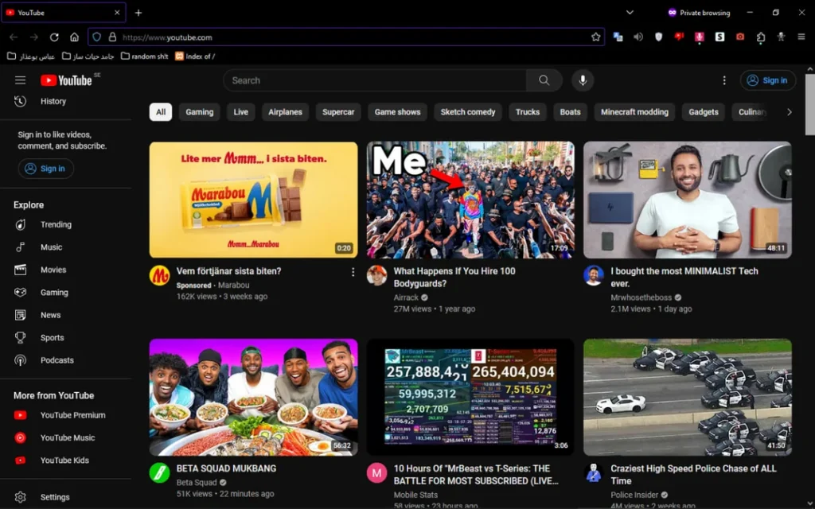
Task: Filter by the Minecraft modding chip
Action: point(634,112)
